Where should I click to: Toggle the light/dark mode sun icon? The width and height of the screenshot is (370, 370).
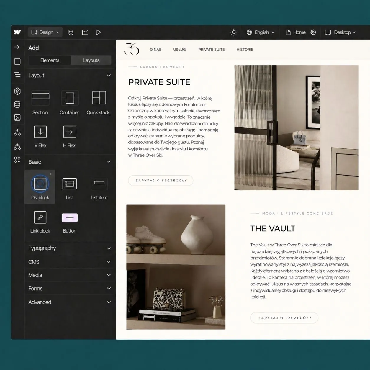tap(234, 32)
